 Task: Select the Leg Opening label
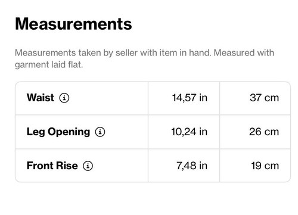pos(58,132)
